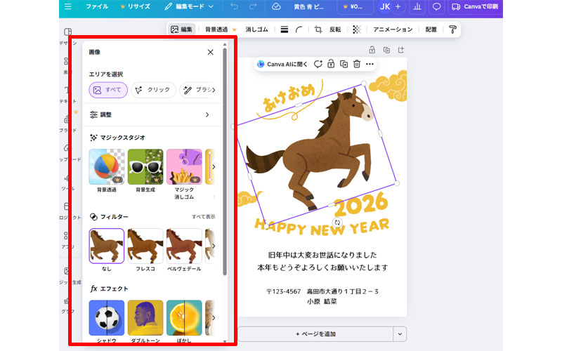The height and width of the screenshot is (351, 562).
Task: Click the ページを追加 button
Action: point(315,334)
